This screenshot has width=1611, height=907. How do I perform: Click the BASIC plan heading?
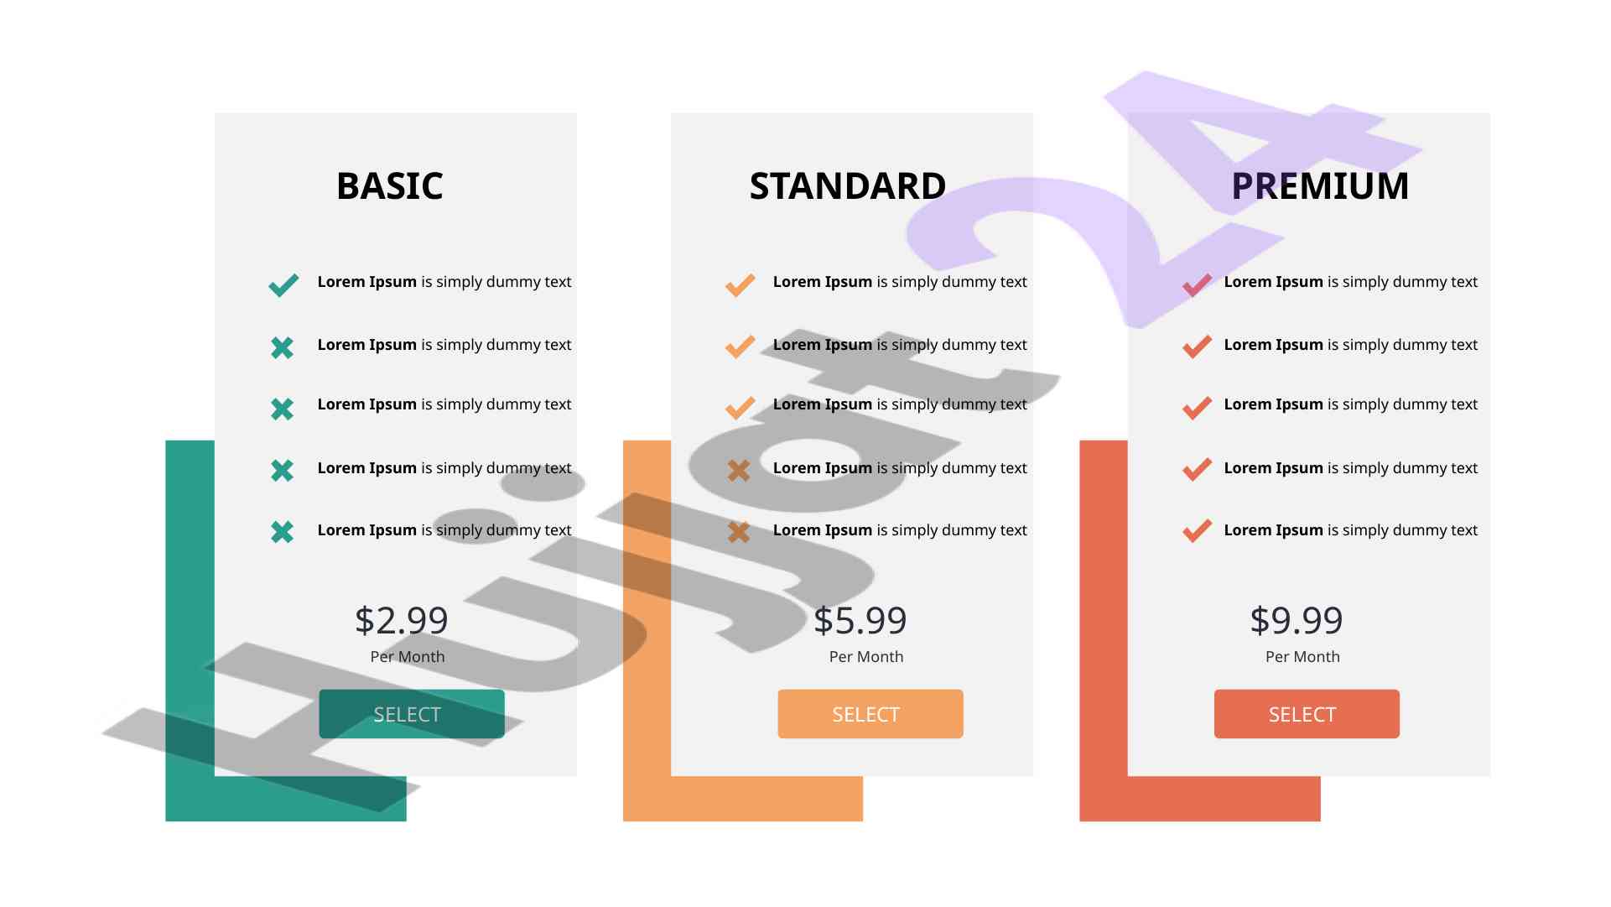point(390,186)
